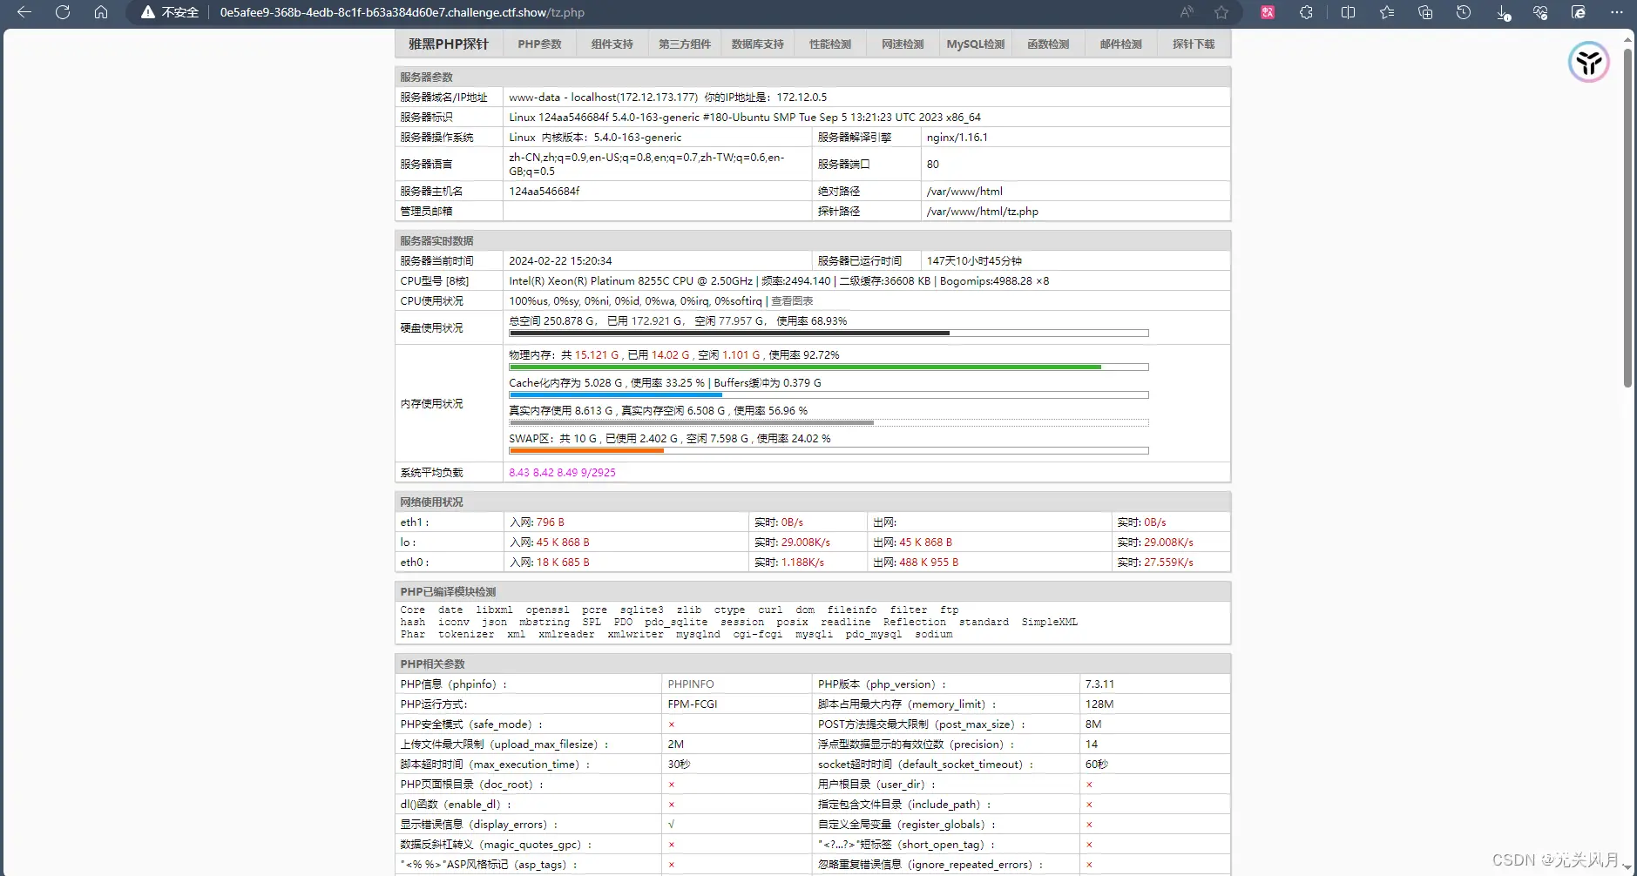
Task: Select the upload_max_filesize value 2M
Action: point(676,745)
